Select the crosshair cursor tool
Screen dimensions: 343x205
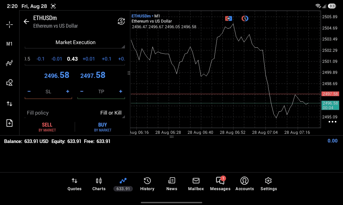pos(9,25)
